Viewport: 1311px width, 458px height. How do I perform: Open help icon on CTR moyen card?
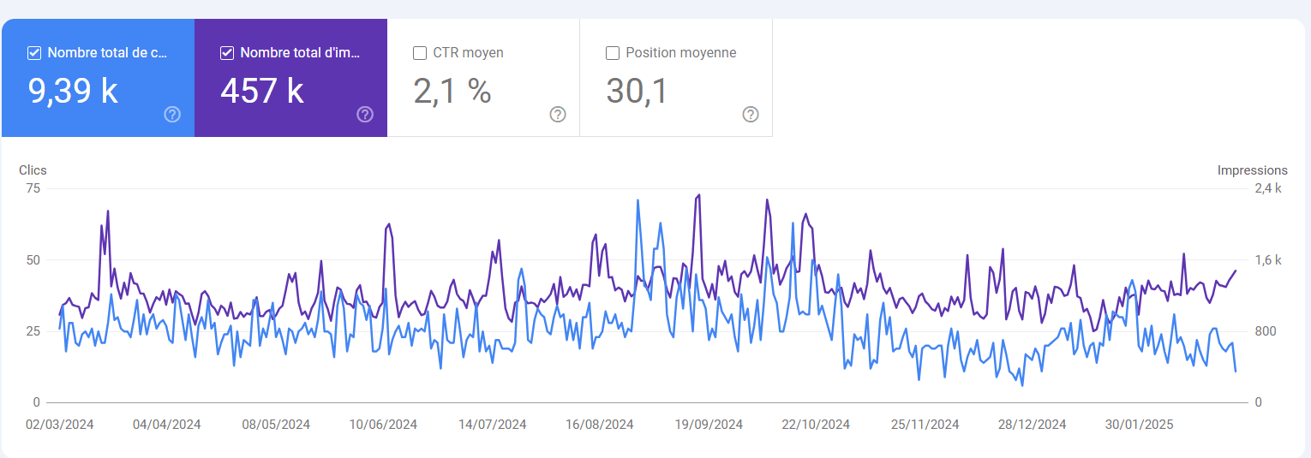tap(558, 115)
